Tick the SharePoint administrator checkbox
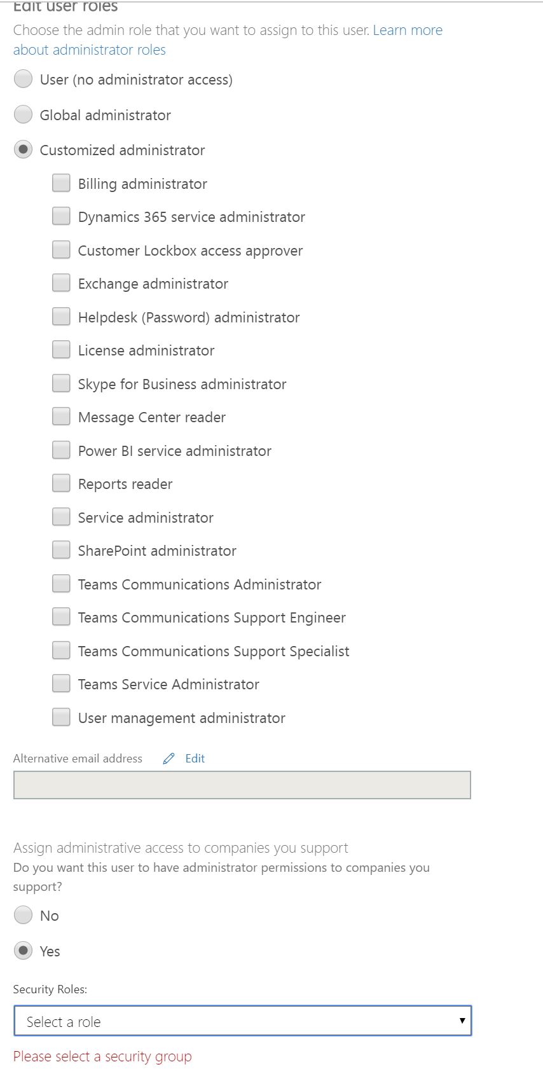The height and width of the screenshot is (1081, 543). (x=61, y=550)
